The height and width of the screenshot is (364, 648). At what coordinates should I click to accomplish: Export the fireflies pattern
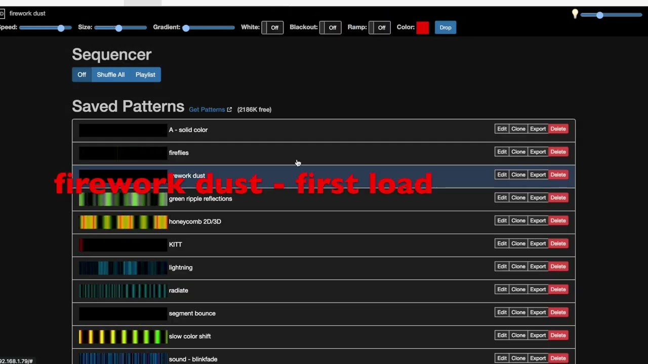(538, 152)
